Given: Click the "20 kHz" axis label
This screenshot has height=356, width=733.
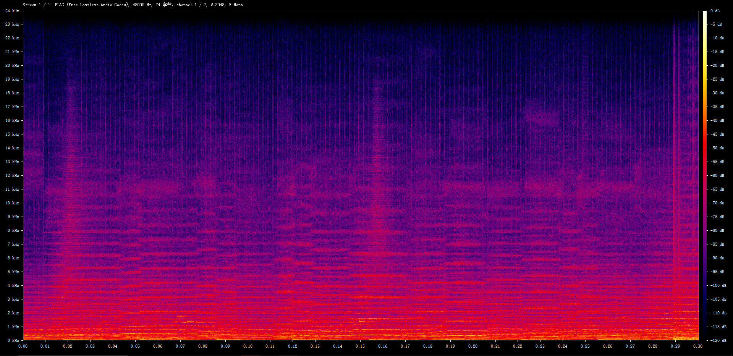Looking at the screenshot, I should [12, 65].
